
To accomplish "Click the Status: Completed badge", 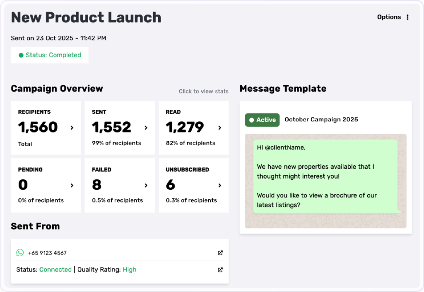I will pos(50,55).
